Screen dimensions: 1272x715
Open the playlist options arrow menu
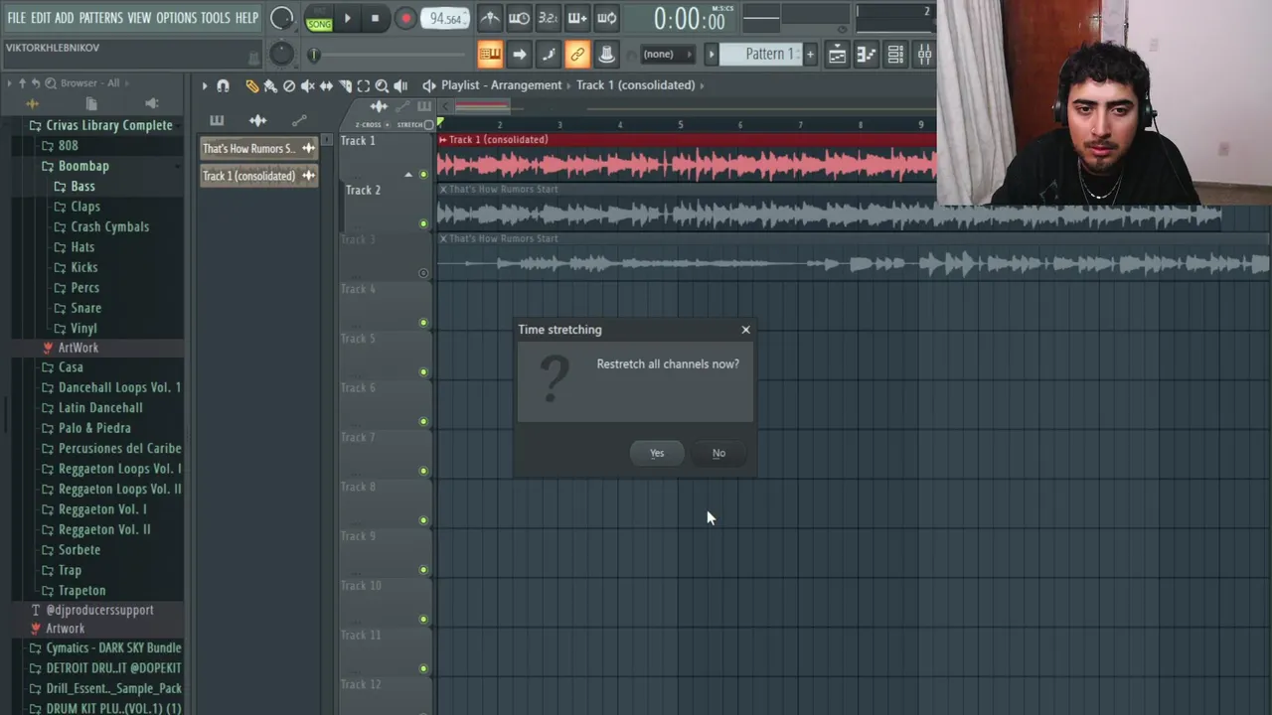coord(205,85)
